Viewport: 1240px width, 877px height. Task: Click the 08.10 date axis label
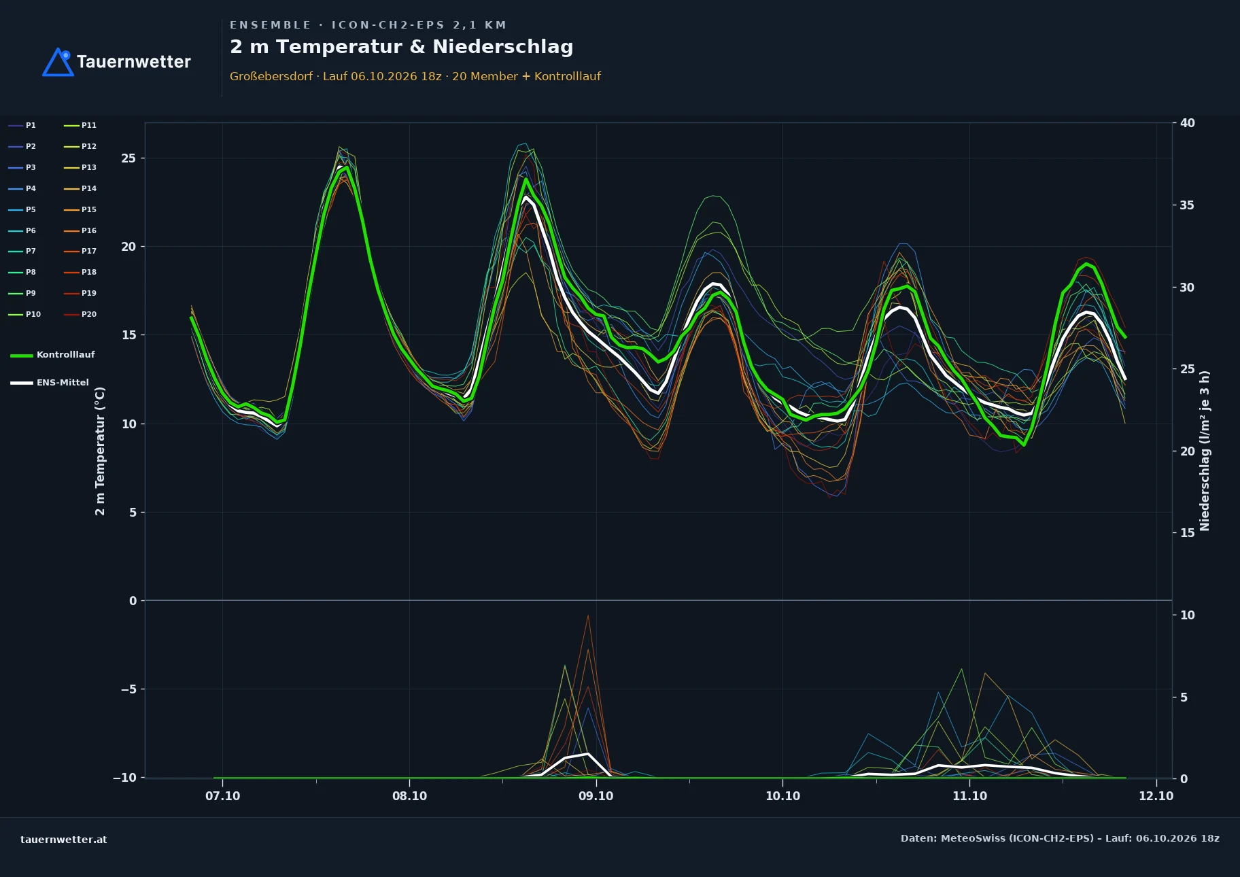[409, 796]
